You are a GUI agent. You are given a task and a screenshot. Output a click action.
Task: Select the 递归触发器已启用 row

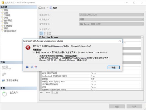[x=91, y=84]
